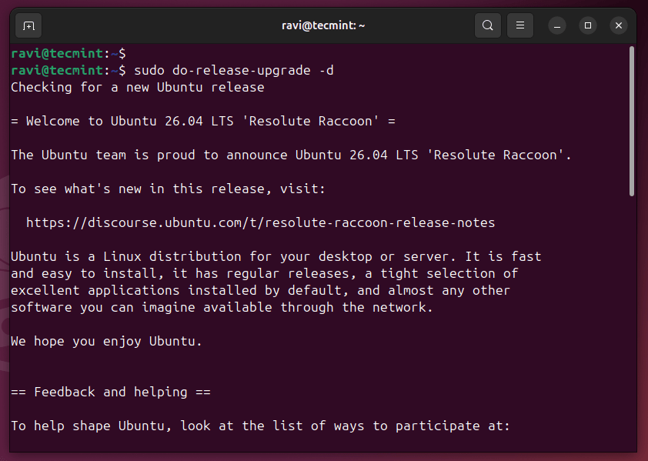This screenshot has height=461, width=648.
Task: Open the terminal search icon
Action: [488, 25]
